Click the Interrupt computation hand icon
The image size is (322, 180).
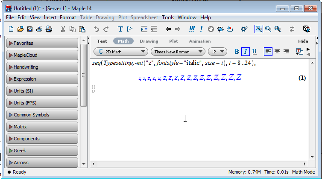click(211, 29)
